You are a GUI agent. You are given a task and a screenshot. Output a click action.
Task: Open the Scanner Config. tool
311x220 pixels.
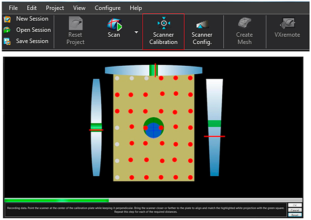[202, 31]
